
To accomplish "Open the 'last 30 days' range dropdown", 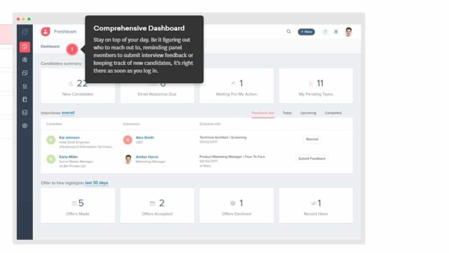I will pyautogui.click(x=96, y=183).
